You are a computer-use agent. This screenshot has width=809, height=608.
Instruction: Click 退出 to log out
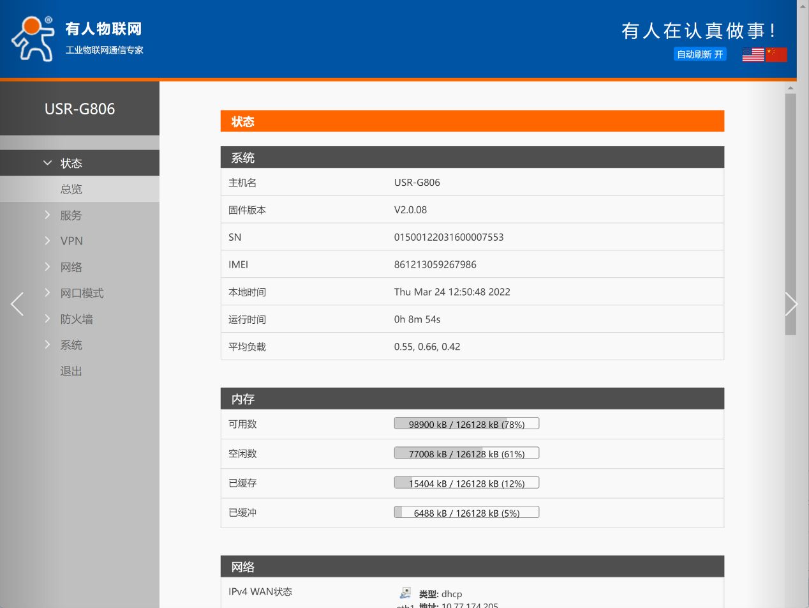pyautogui.click(x=71, y=371)
